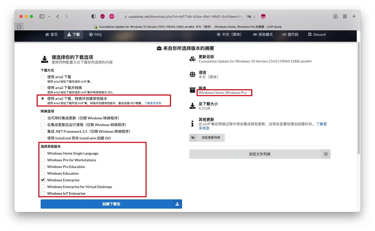Open the pink extension icon beside address bar
This screenshot has height=231, width=375.
pos(263,16)
